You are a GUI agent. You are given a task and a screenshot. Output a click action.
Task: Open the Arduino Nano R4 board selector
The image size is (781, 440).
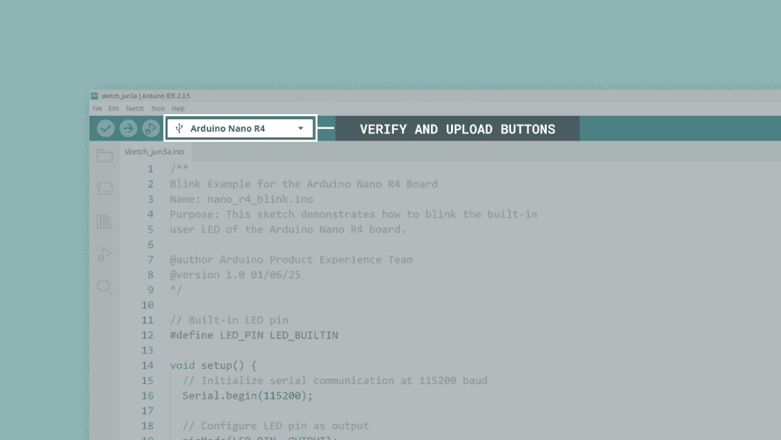(x=240, y=128)
